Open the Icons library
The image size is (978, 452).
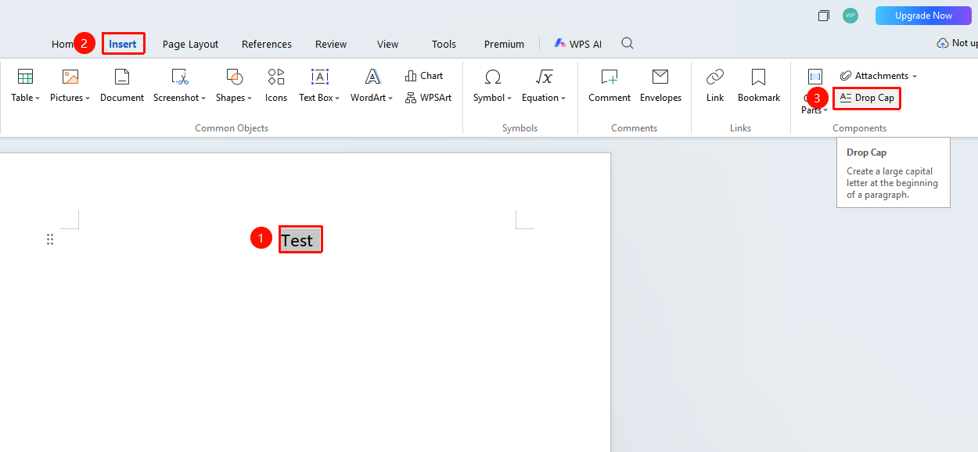click(276, 85)
